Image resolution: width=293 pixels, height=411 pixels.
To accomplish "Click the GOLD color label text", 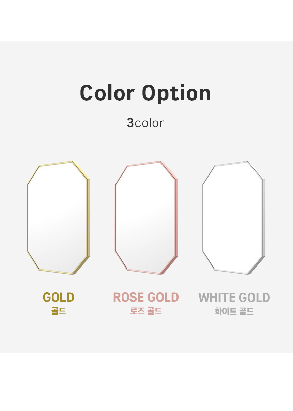I will click(x=59, y=298).
